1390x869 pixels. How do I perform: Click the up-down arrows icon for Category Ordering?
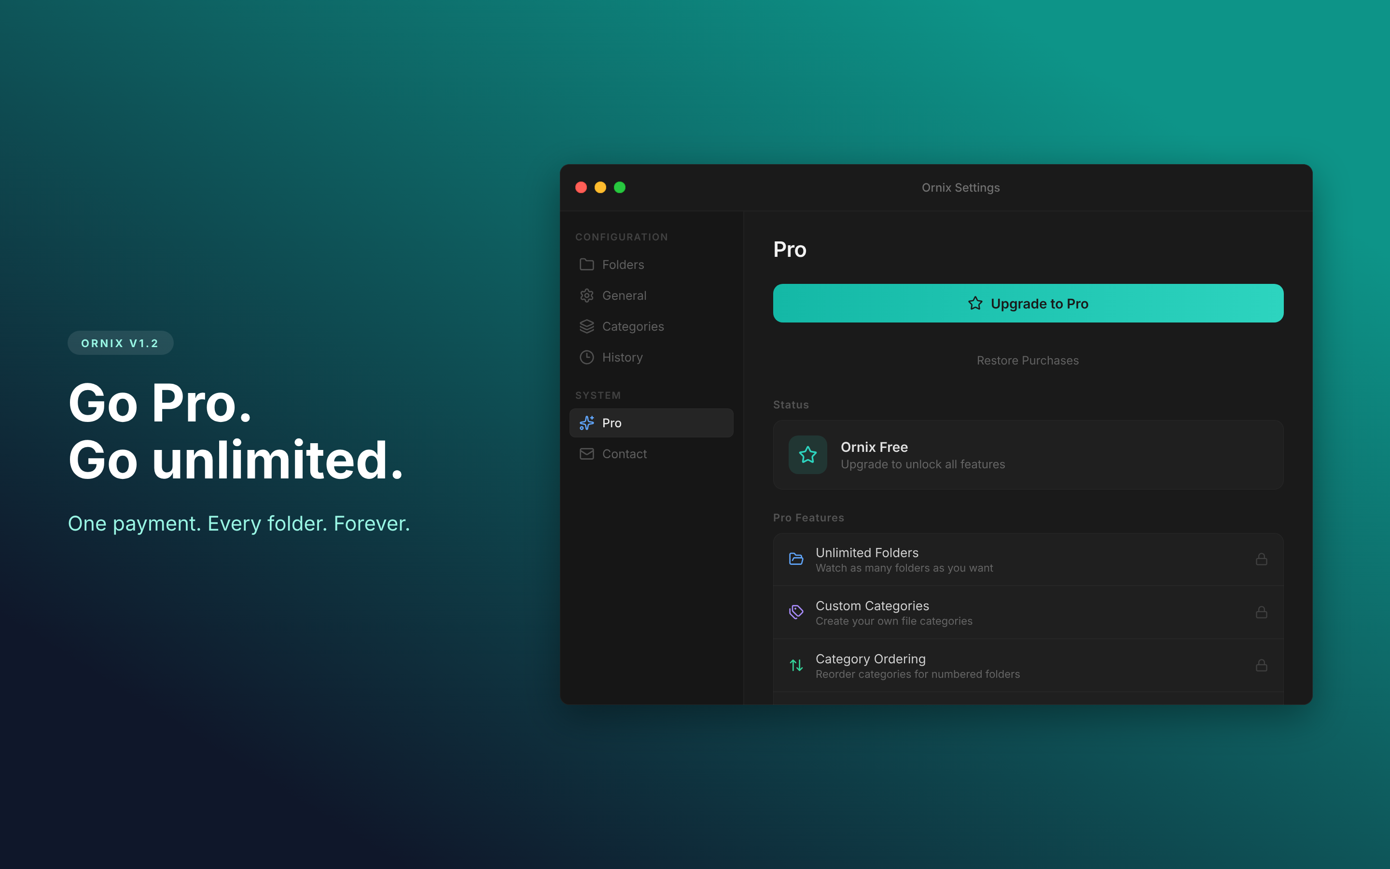tap(796, 665)
